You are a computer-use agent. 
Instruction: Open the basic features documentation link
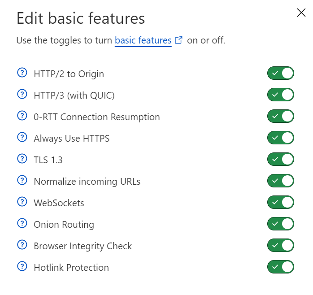click(143, 40)
